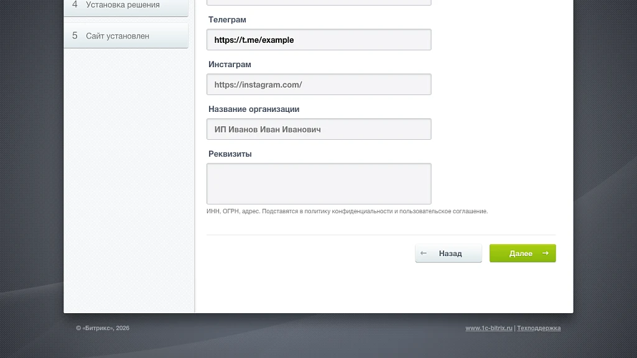Click the © «Битрикс», 2026 copyright text
The height and width of the screenshot is (358, 637).
tap(103, 328)
